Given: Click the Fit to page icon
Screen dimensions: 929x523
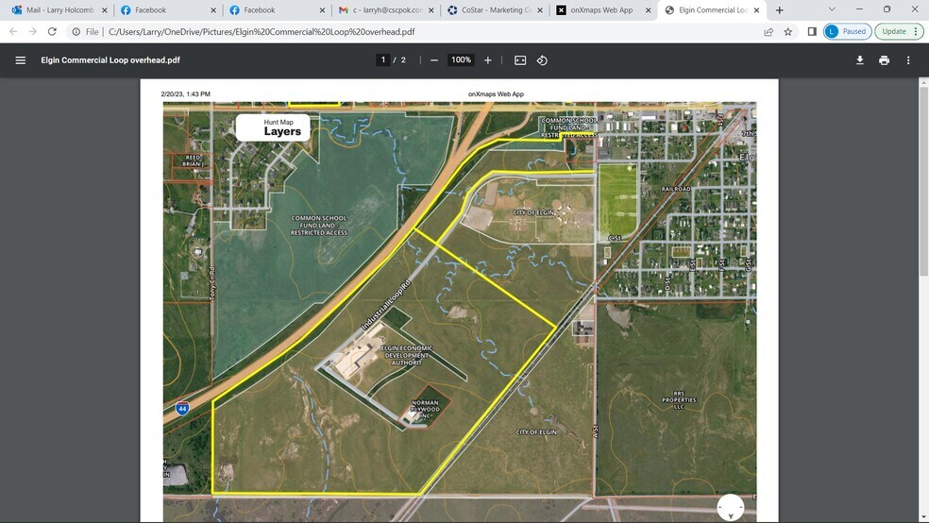Looking at the screenshot, I should click(x=520, y=60).
